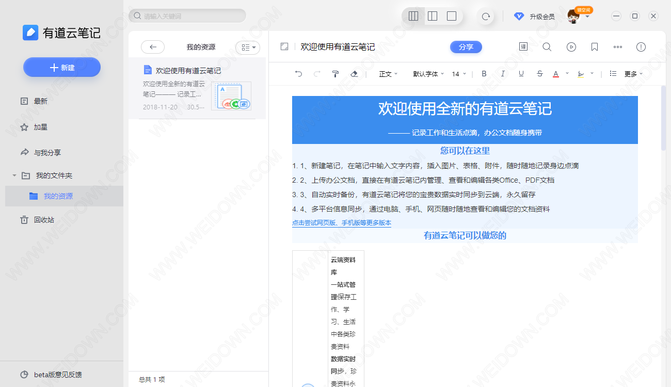Open 与我分享 shared with me
Image resolution: width=671 pixels, height=387 pixels.
click(41, 153)
